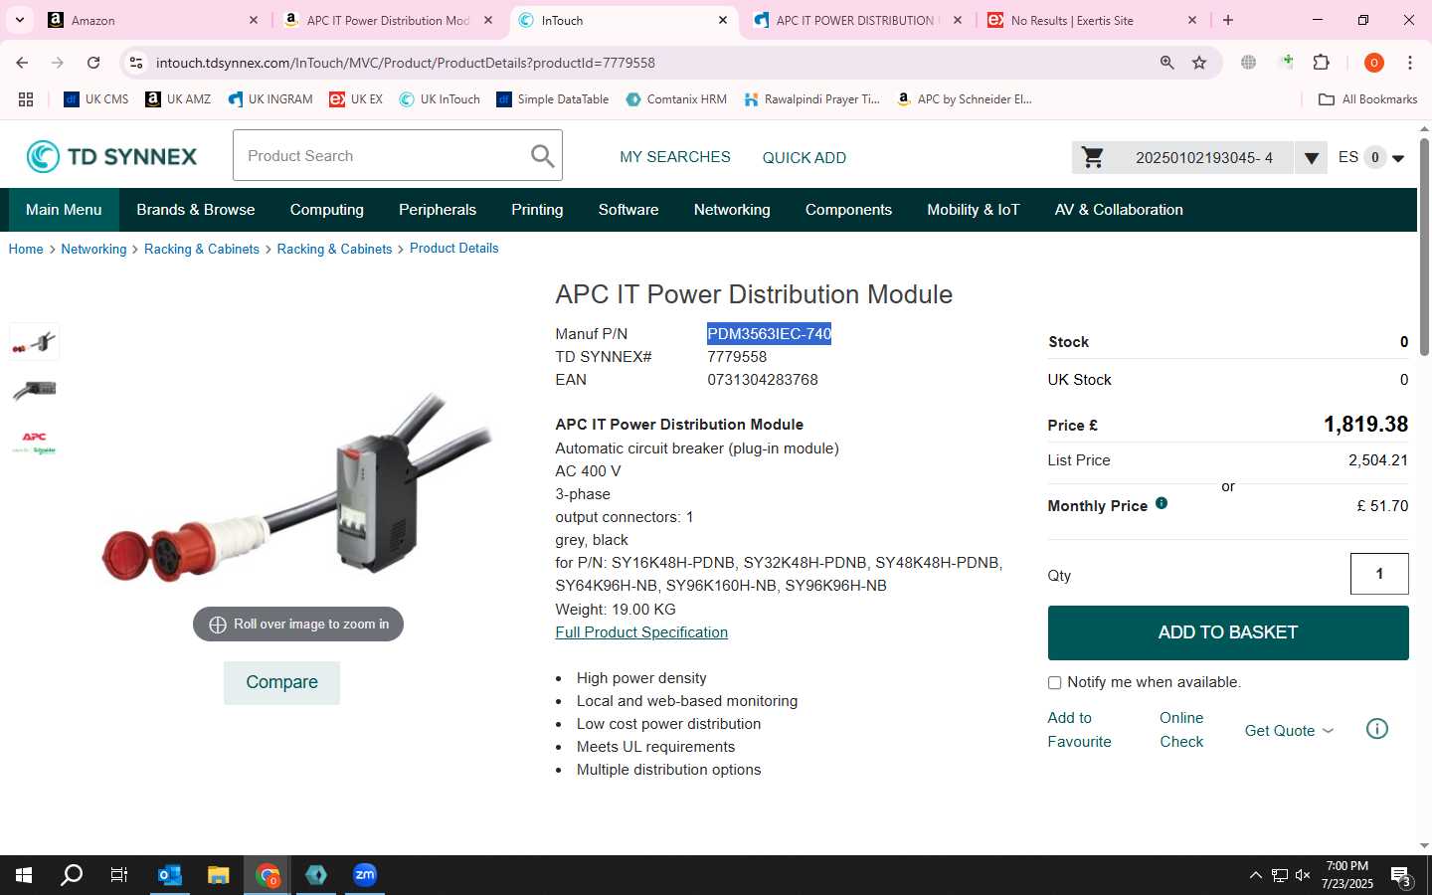Open the UK INGRAM bookmark
Image resolution: width=1432 pixels, height=895 pixels.
pos(270,99)
